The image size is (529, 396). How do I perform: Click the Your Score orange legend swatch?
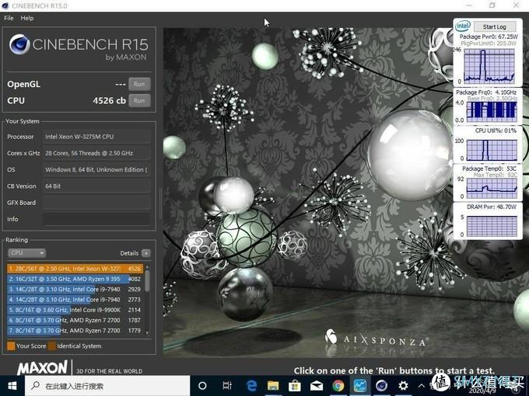coord(11,346)
